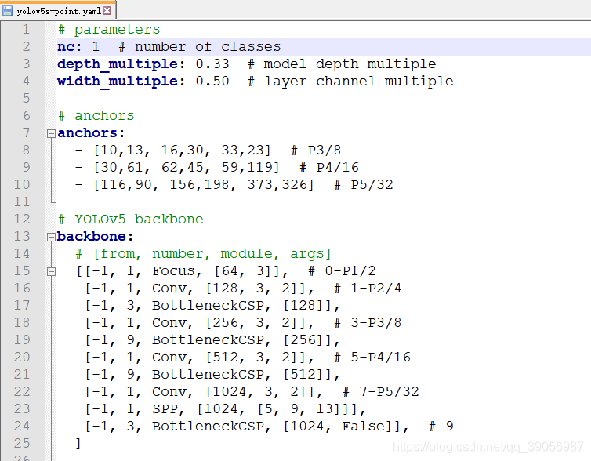Image resolution: width=591 pixels, height=461 pixels.
Task: Click the '# layer channel multiple' comment
Action: (x=351, y=82)
